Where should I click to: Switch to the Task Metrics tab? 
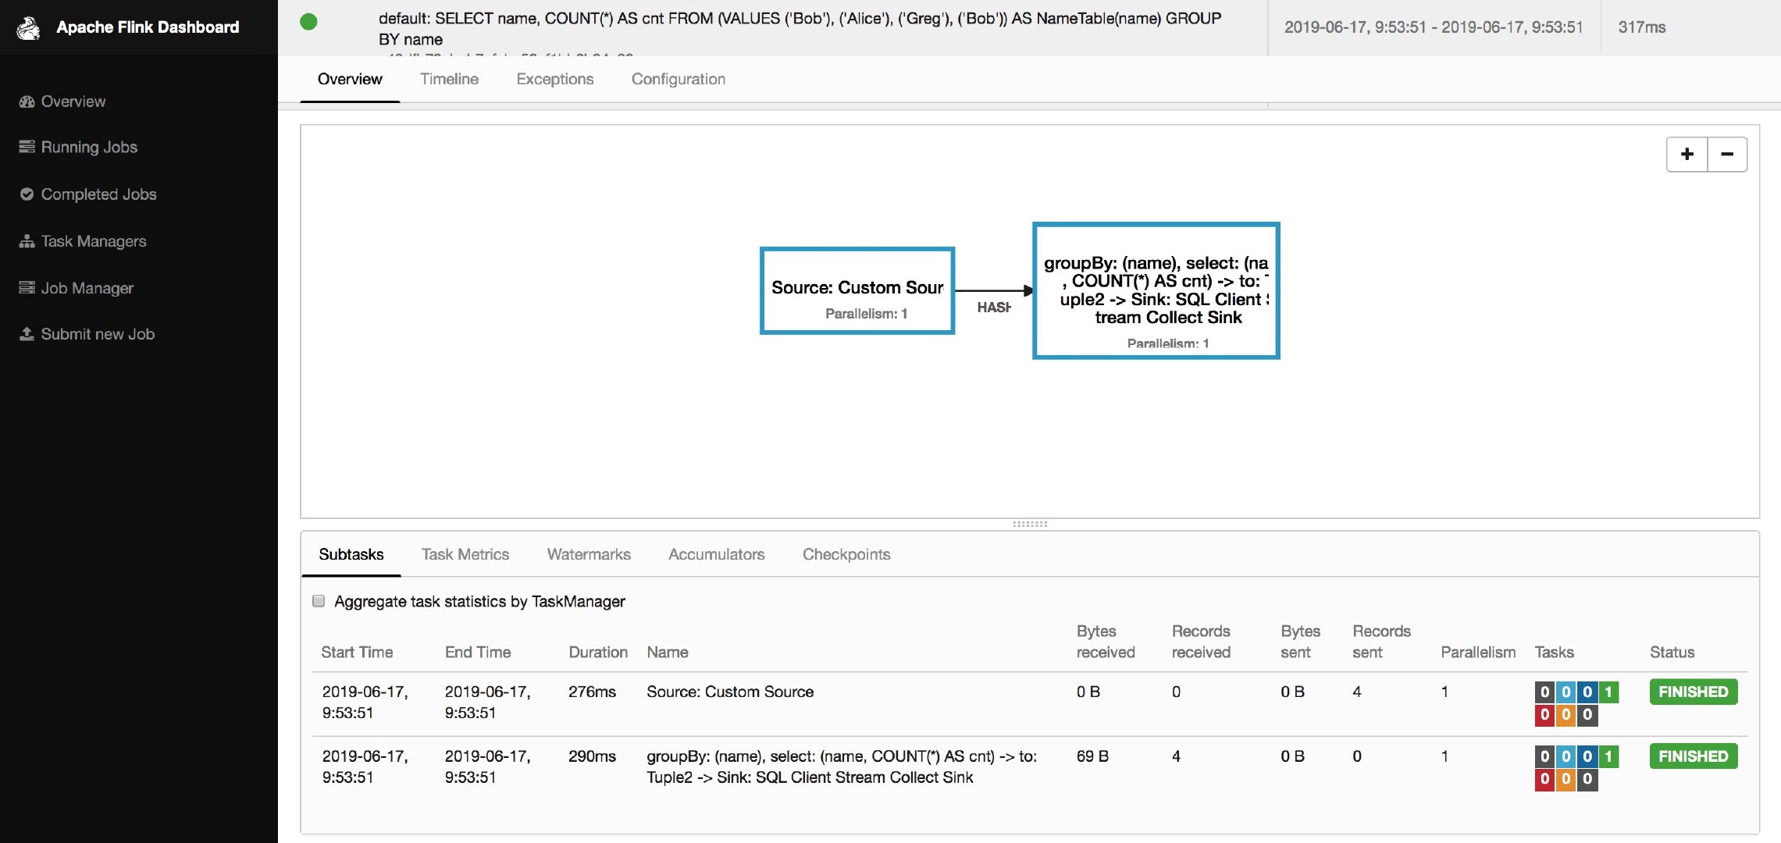pyautogui.click(x=465, y=554)
